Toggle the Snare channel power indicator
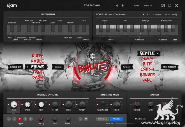Viewport: 185px width, 127px height. pos(32,102)
